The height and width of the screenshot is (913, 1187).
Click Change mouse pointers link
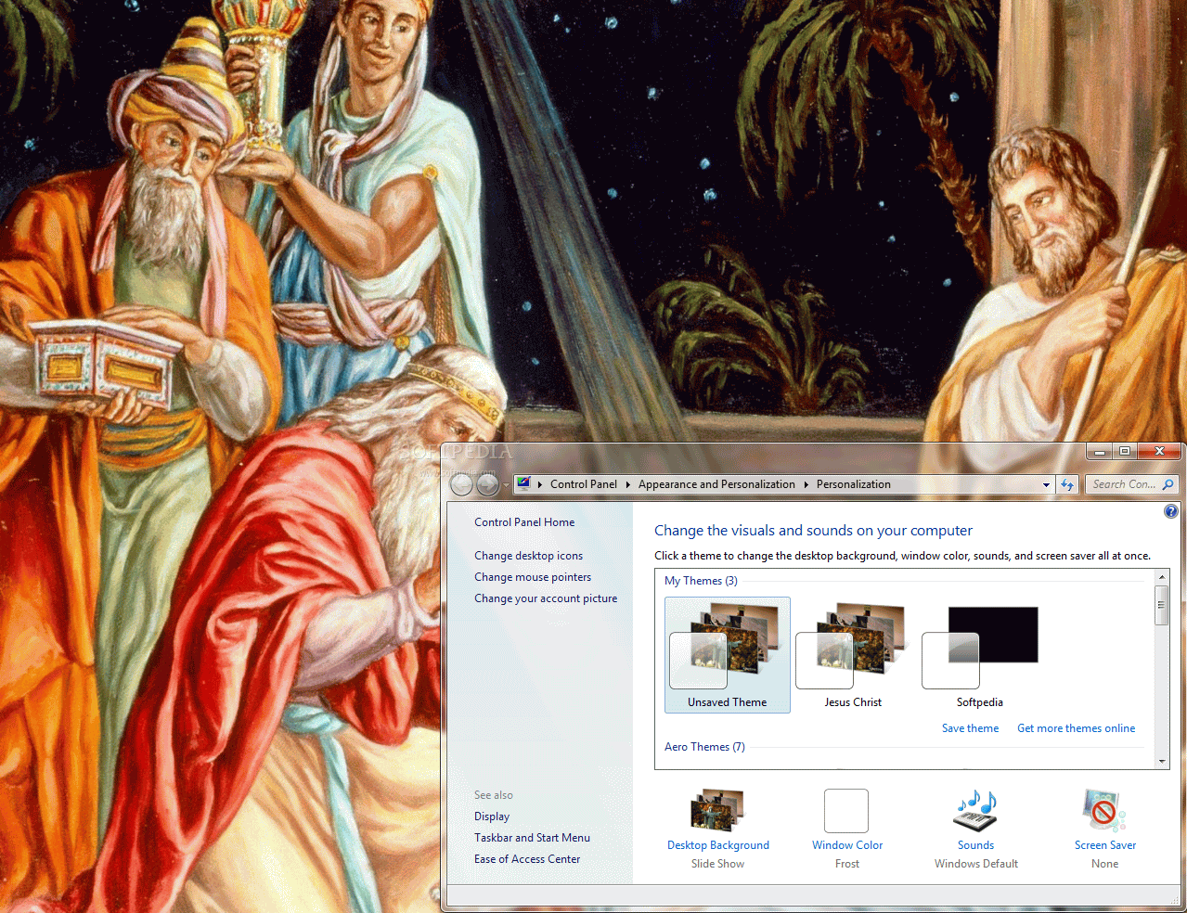[533, 577]
